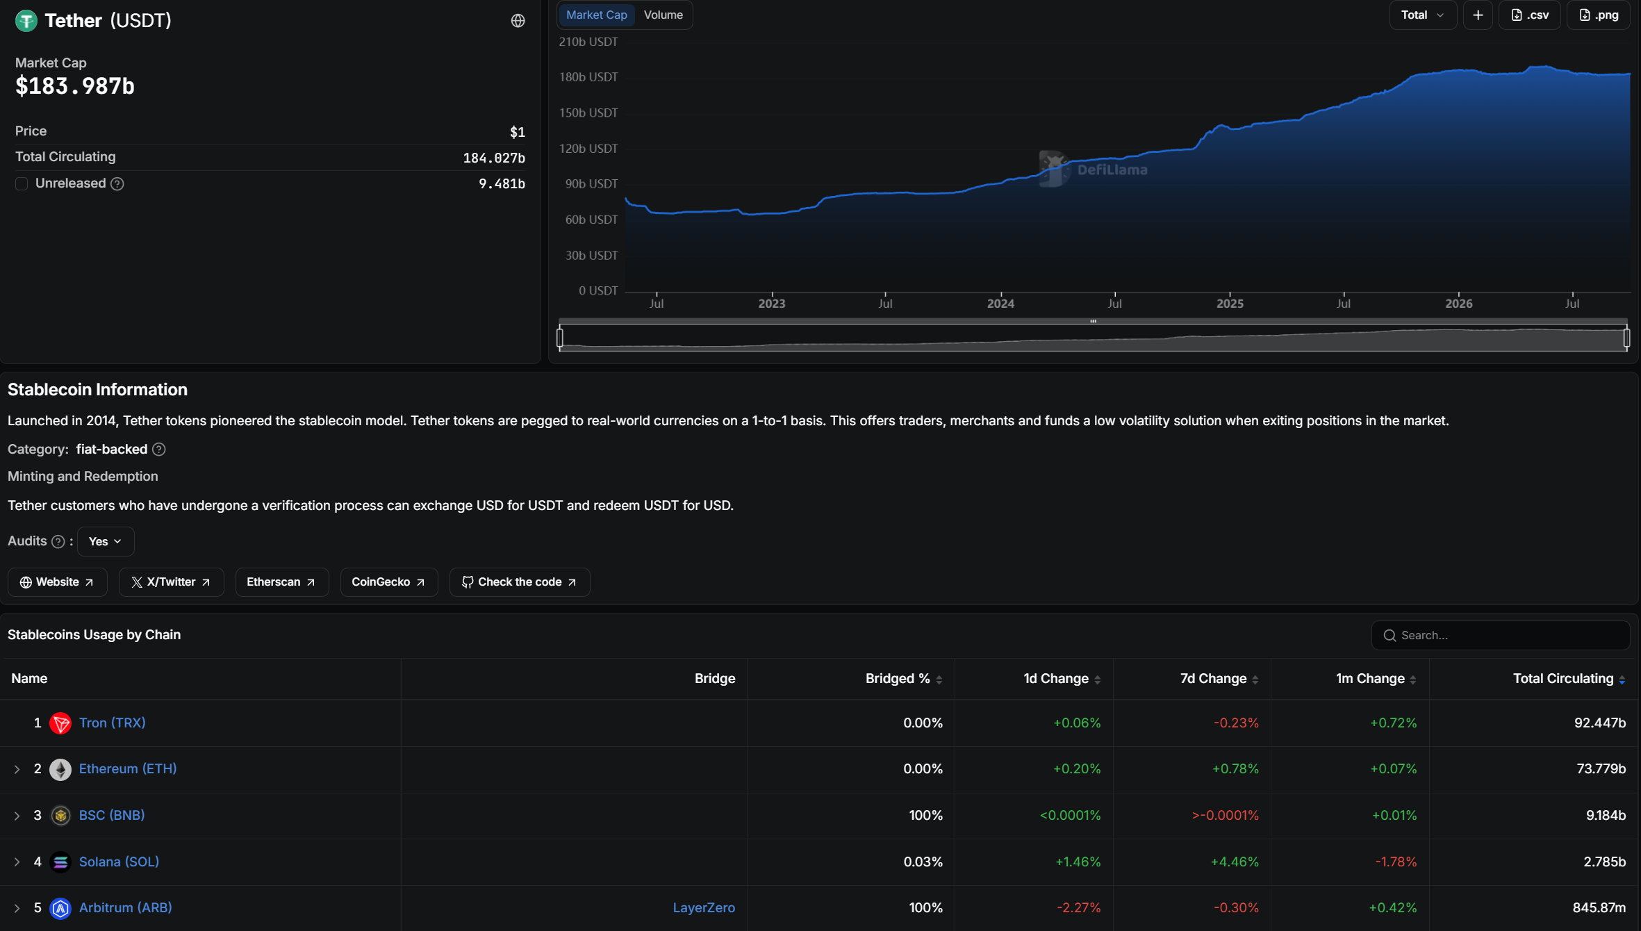Viewport: 1641px width, 931px height.
Task: Open the LayerZero bridge link
Action: pyautogui.click(x=704, y=908)
